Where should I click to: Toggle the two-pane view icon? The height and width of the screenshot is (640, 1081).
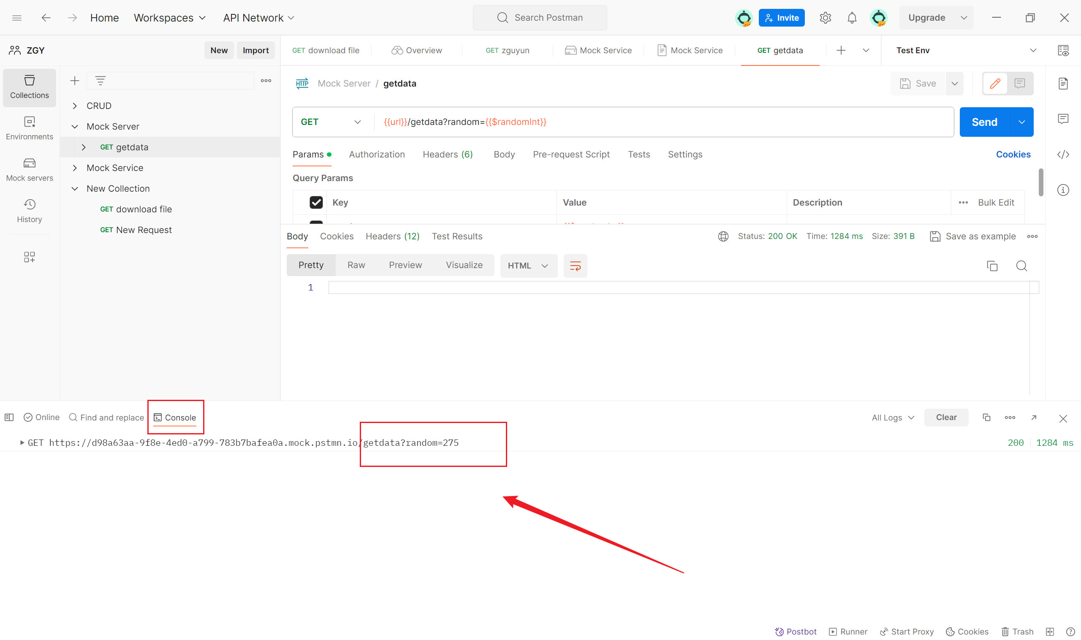tap(1050, 632)
